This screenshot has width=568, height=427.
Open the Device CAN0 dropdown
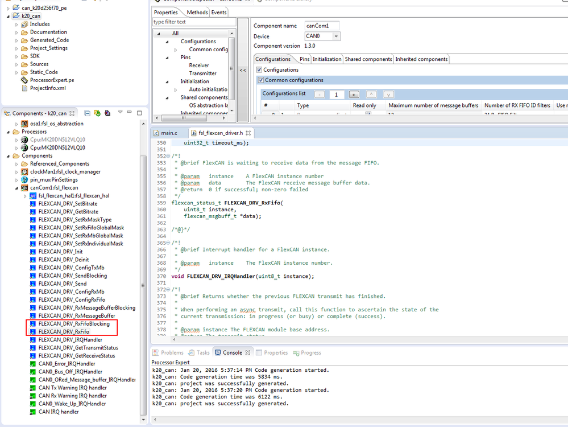coord(336,36)
